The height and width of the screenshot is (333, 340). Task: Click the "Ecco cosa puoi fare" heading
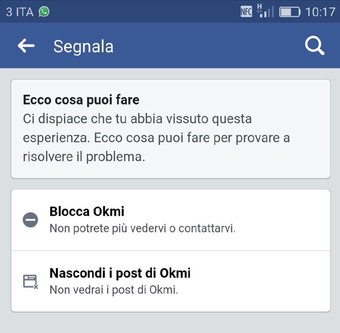[81, 99]
